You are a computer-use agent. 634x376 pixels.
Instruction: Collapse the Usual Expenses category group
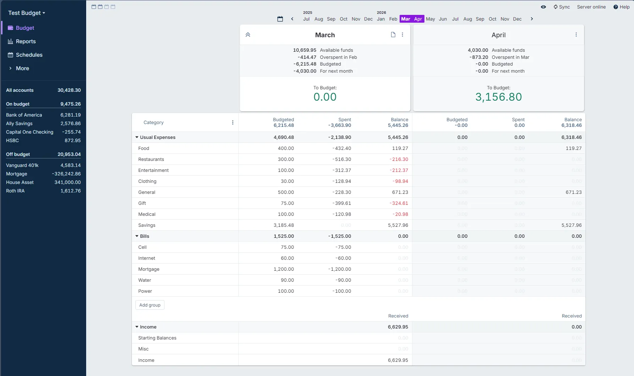click(x=137, y=137)
